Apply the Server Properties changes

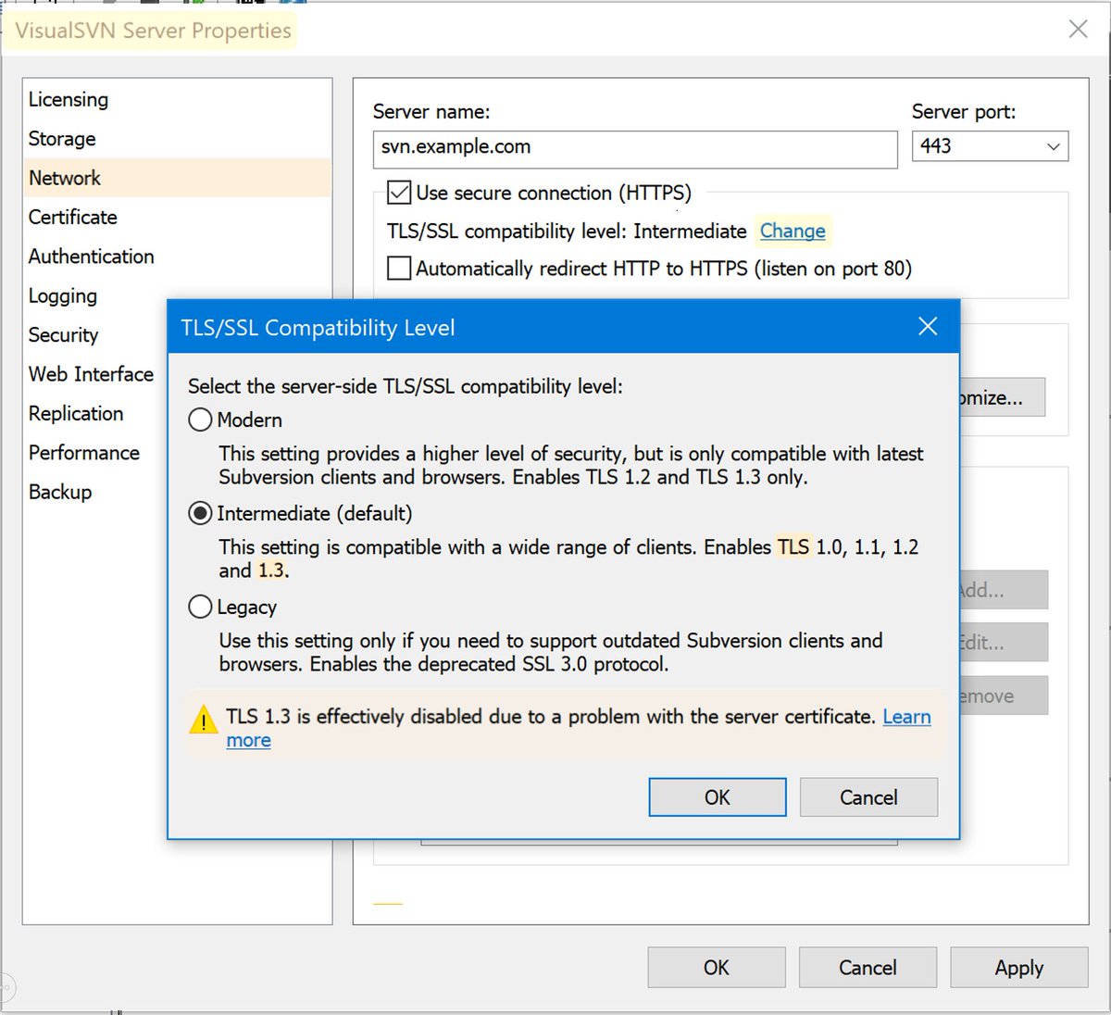[1019, 968]
